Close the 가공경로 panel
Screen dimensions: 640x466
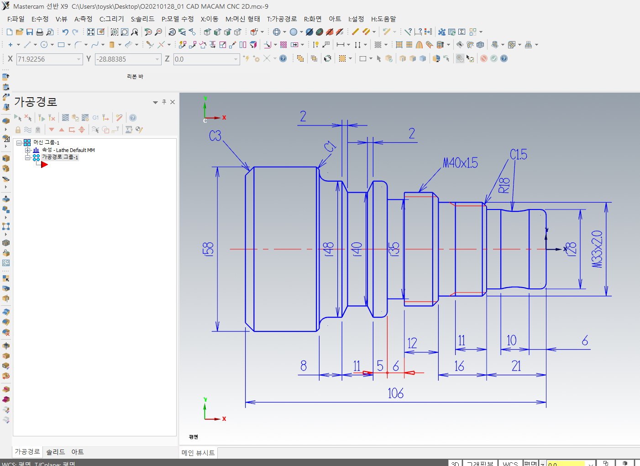[173, 102]
